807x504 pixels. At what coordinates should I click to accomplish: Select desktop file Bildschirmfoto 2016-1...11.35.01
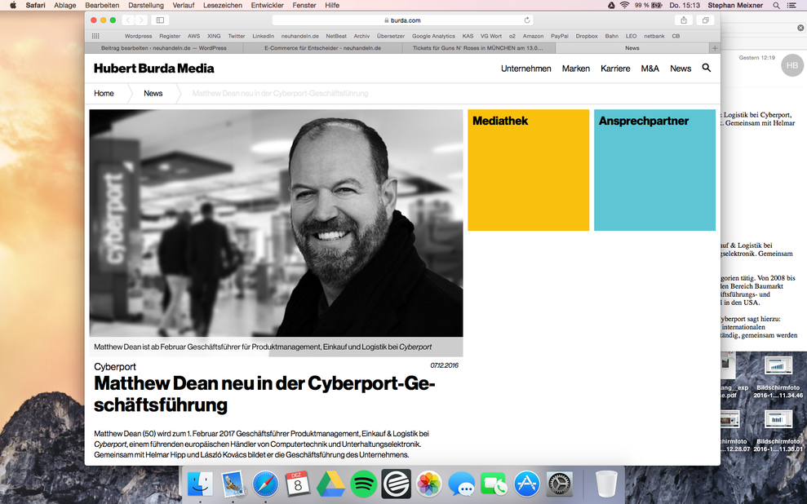(778, 431)
